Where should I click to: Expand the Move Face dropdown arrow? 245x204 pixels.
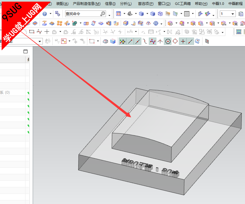click(x=176, y=23)
